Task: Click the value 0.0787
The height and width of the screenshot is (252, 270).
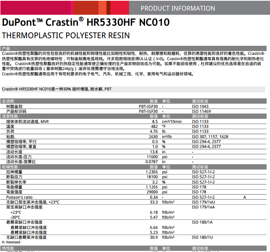Action: click(151, 162)
